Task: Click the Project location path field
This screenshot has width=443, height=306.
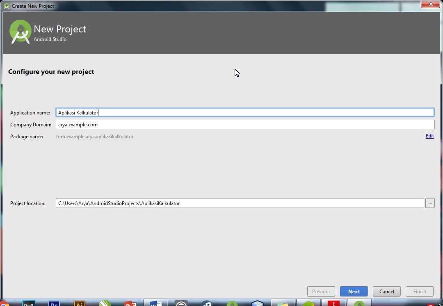Action: click(240, 203)
